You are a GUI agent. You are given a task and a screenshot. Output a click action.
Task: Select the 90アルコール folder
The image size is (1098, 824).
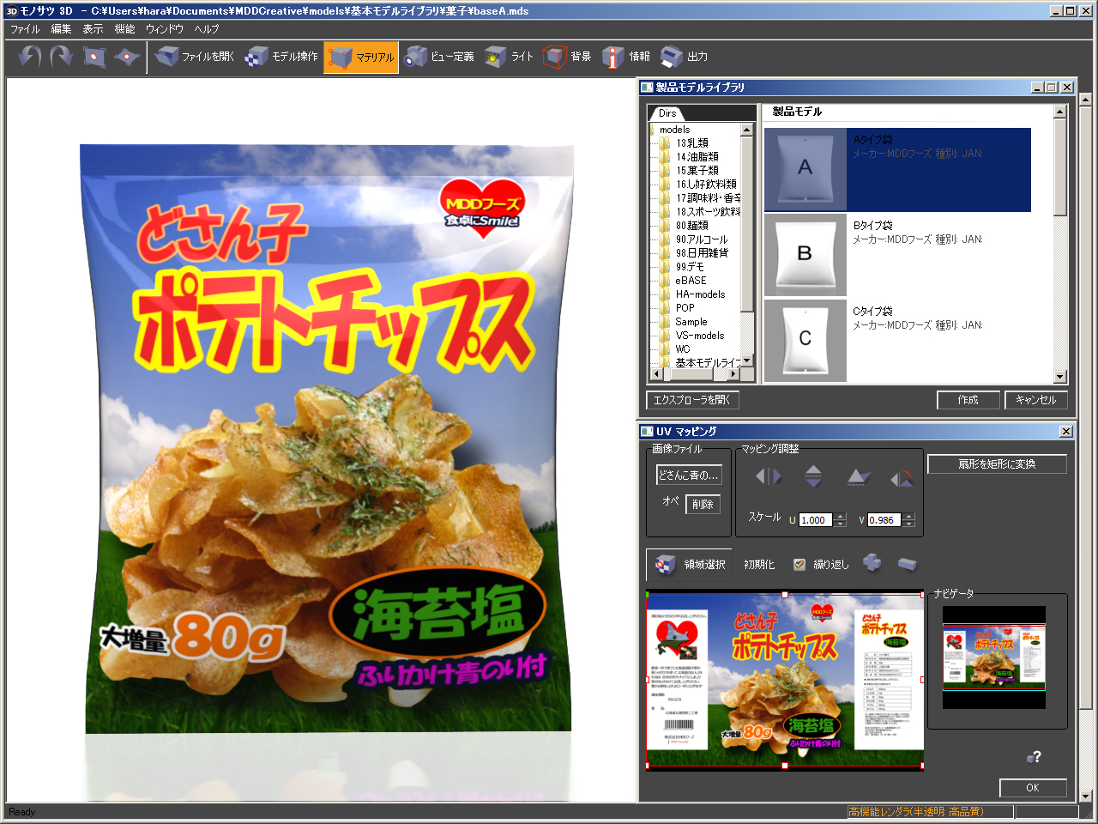(702, 239)
